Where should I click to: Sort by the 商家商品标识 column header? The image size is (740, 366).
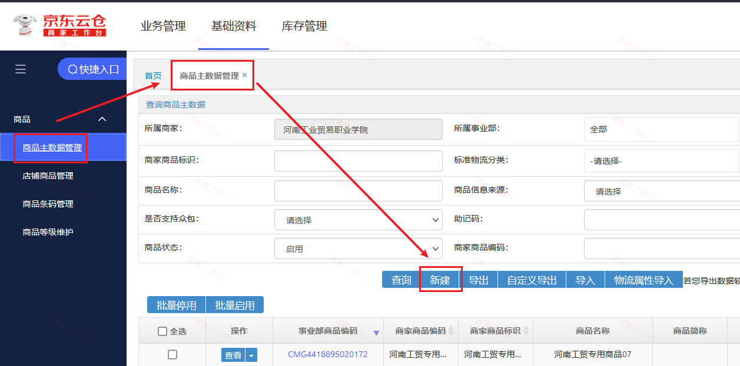495,331
